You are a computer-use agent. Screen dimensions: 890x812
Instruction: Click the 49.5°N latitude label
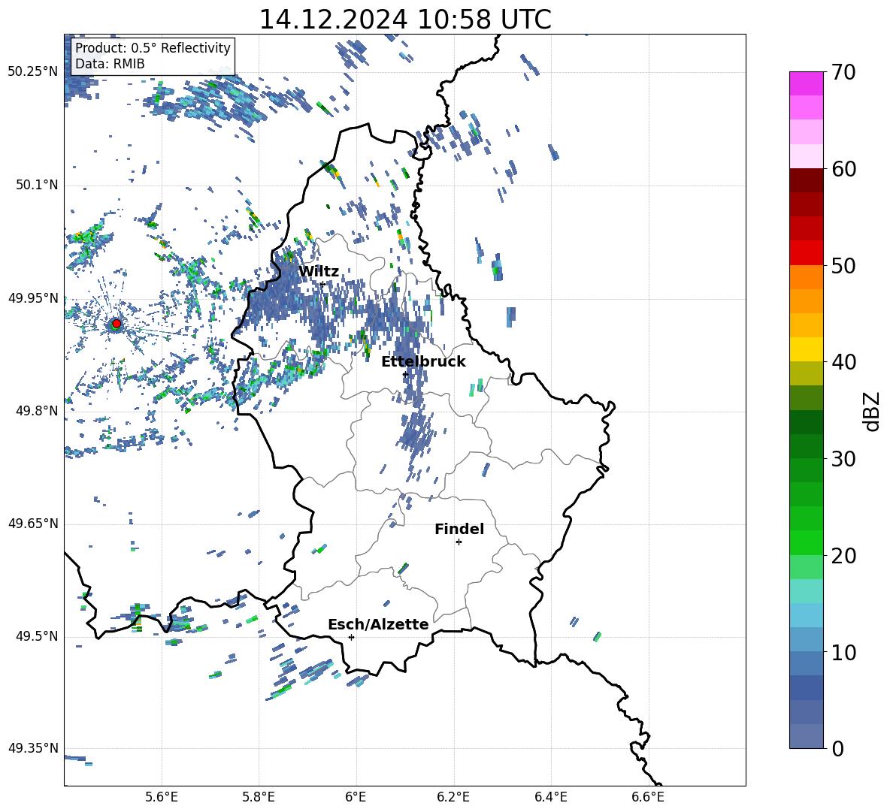36,636
